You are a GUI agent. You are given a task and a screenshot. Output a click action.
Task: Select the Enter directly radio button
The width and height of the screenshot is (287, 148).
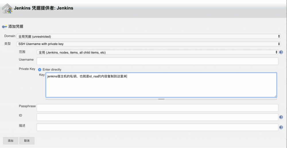[x=40, y=70]
